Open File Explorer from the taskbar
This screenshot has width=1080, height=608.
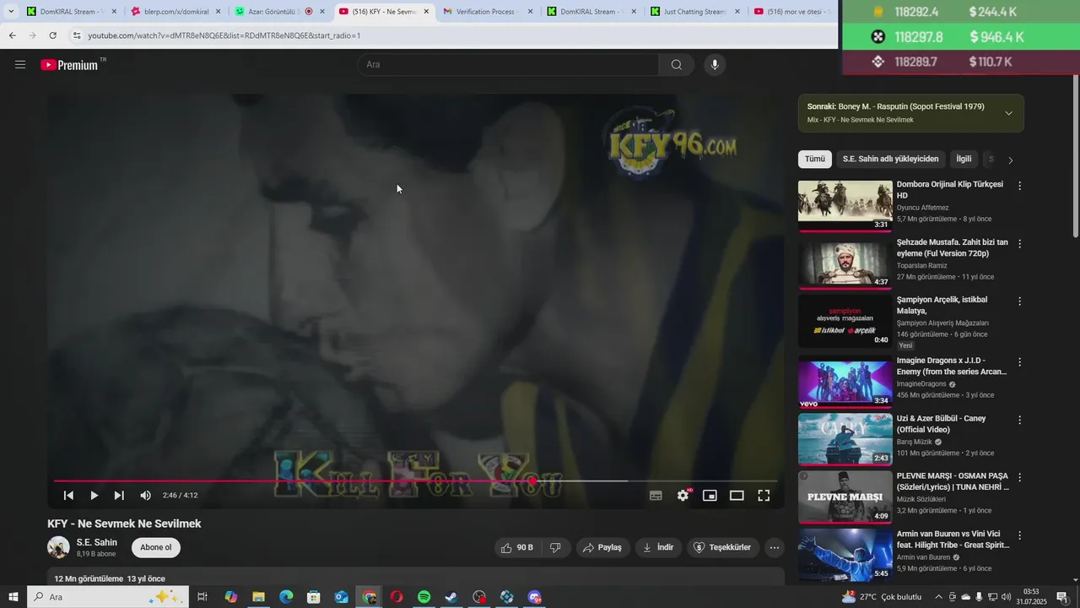(258, 597)
